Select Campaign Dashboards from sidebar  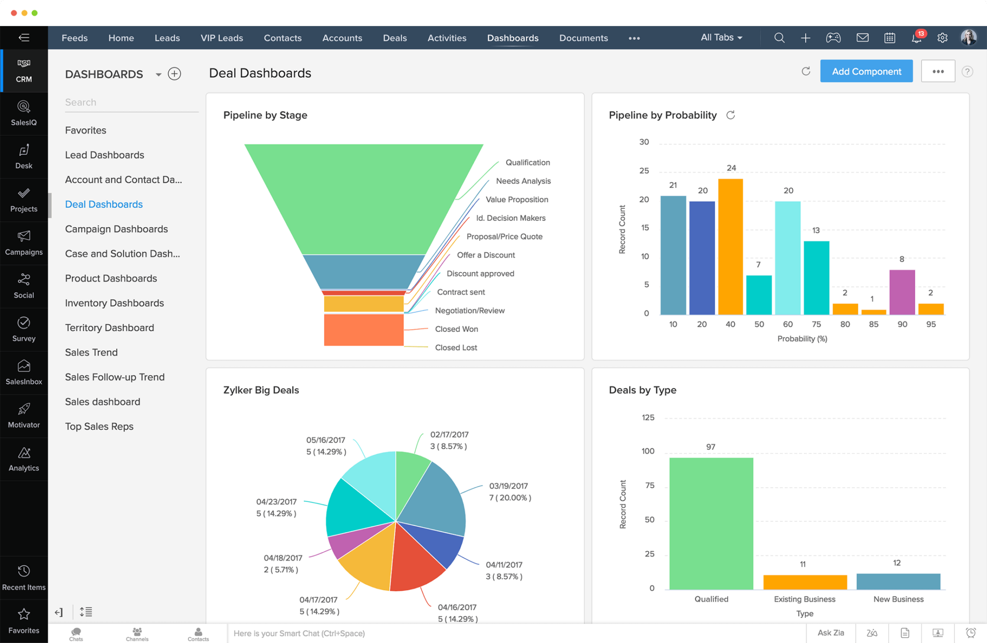[x=117, y=228]
